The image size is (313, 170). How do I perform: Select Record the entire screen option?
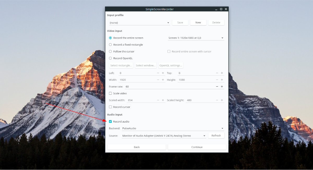click(126, 38)
